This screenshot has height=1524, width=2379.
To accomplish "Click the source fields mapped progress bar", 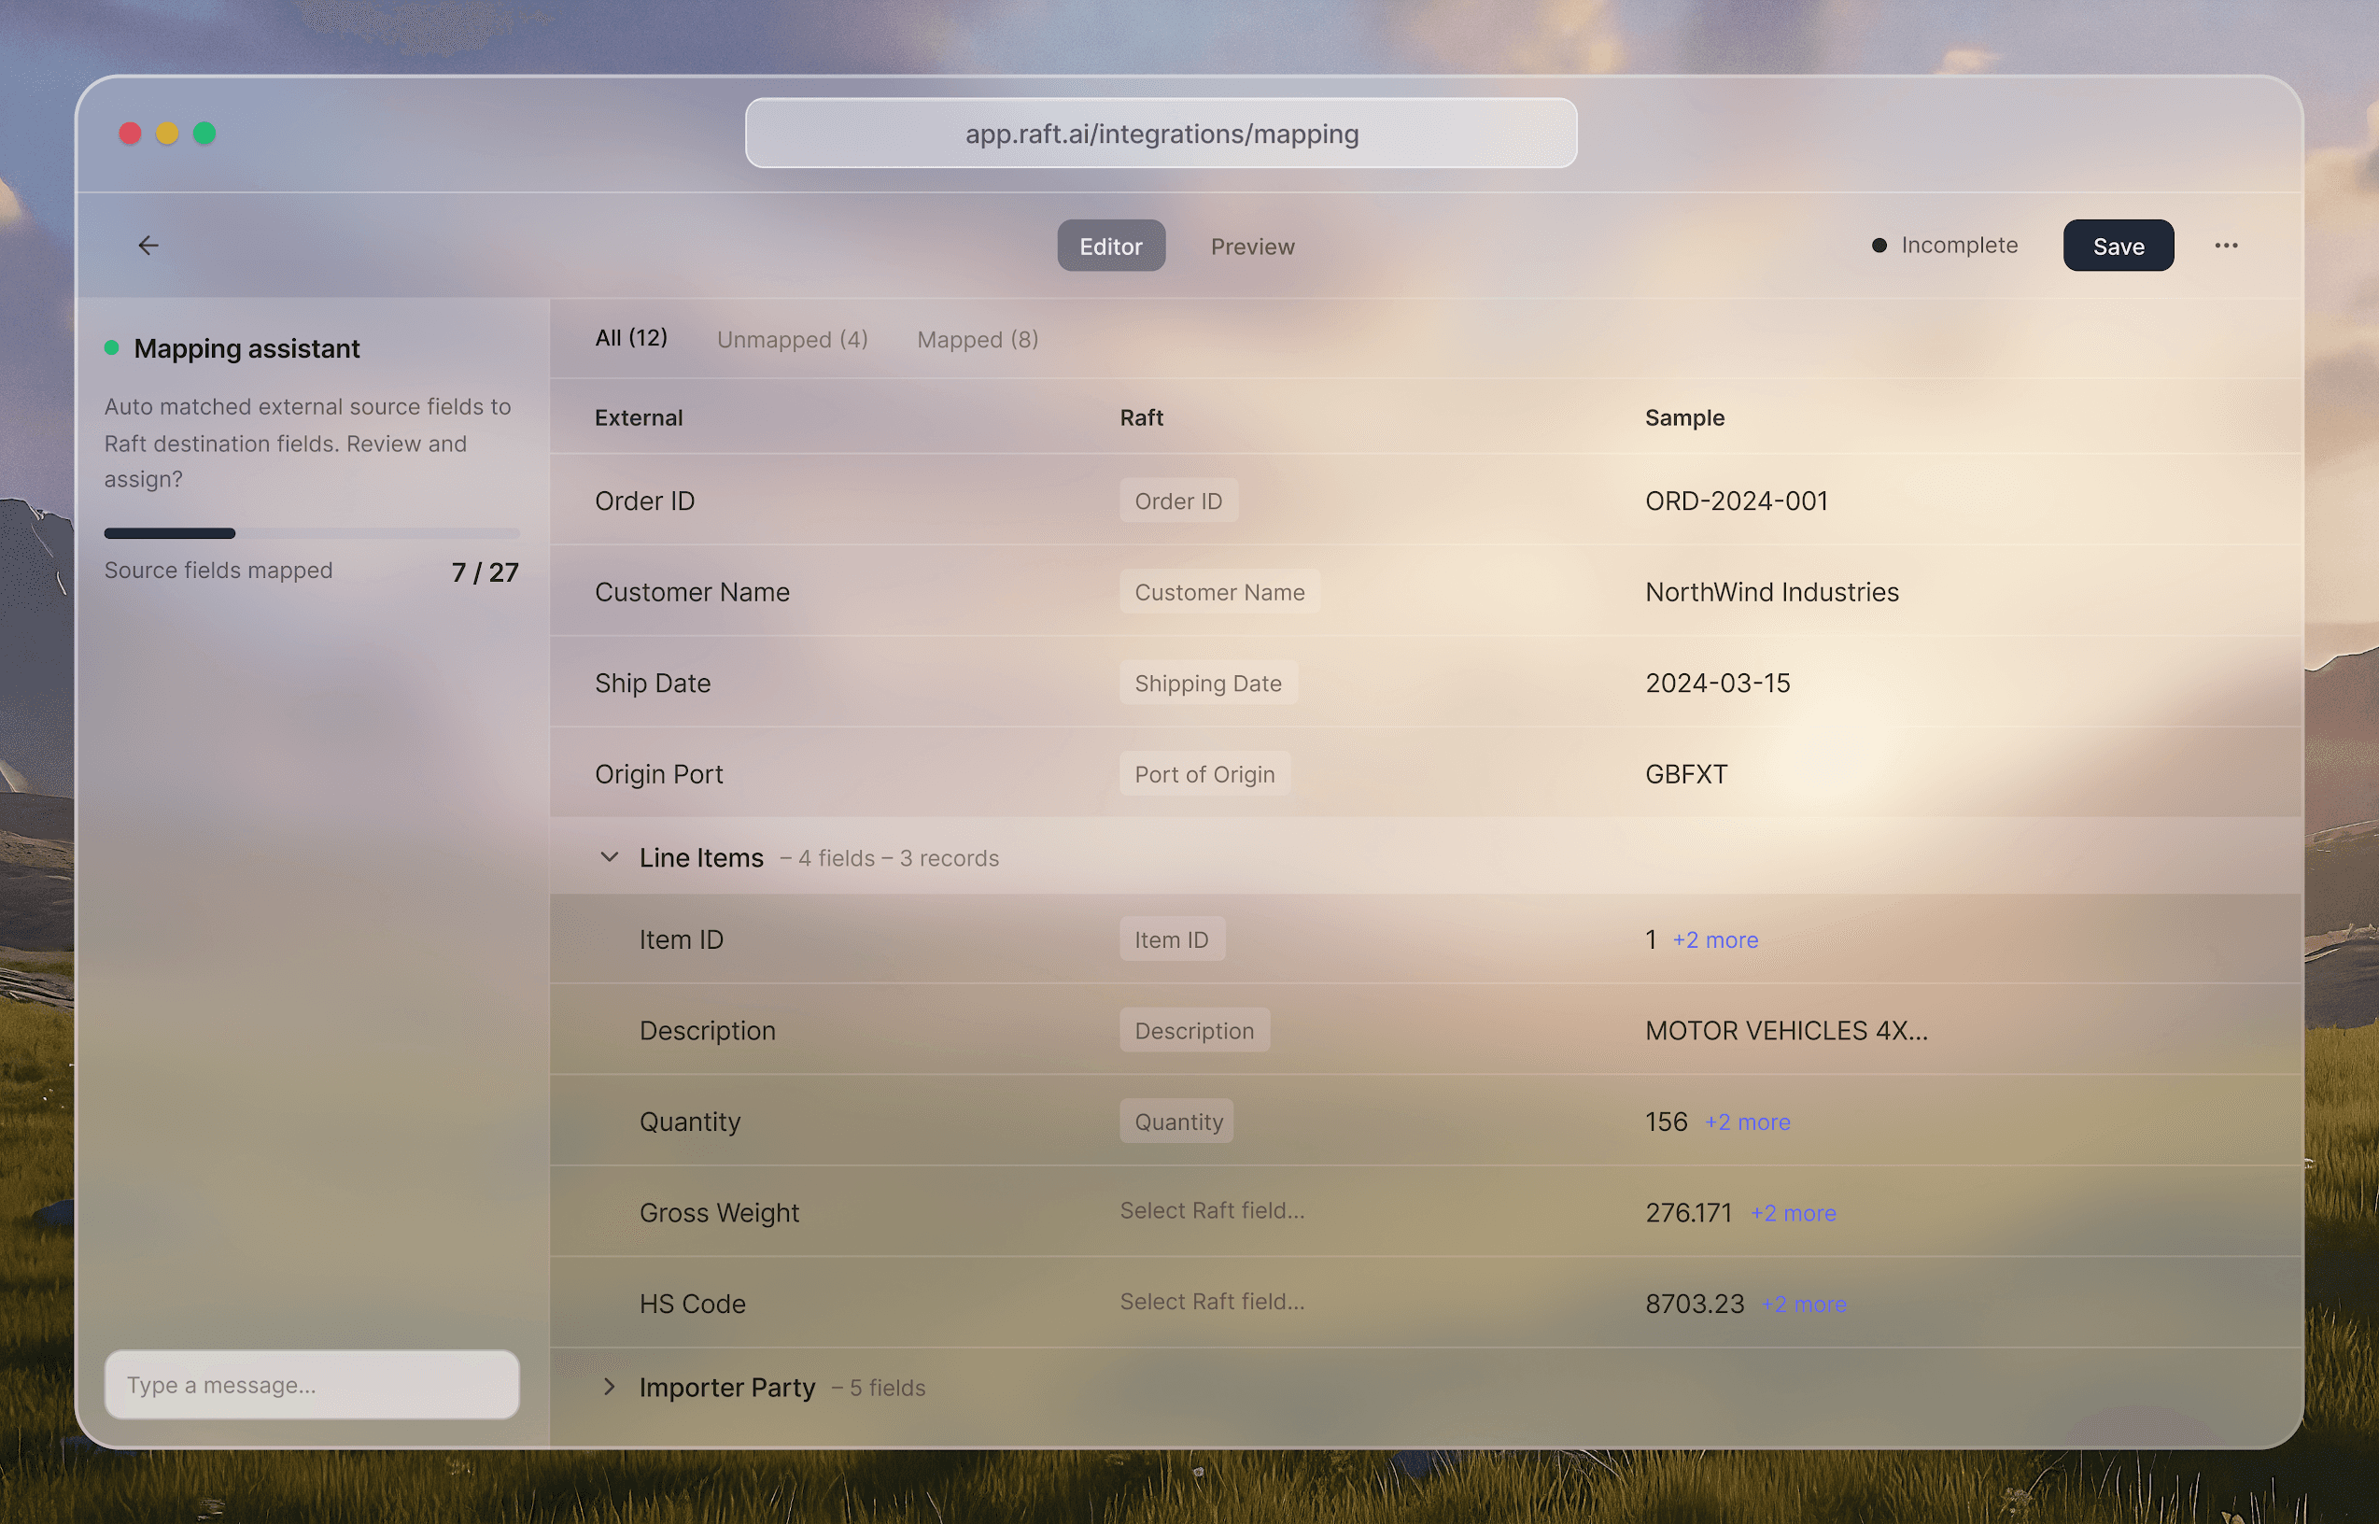I will click(x=311, y=533).
